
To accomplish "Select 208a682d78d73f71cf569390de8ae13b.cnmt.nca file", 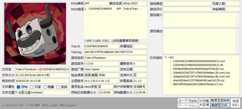I will tap(201, 73).
